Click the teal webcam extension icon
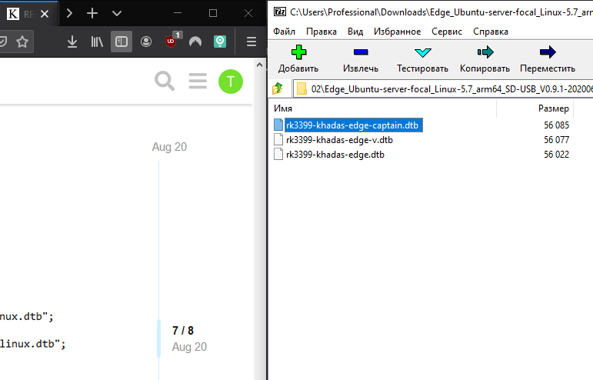Image resolution: width=593 pixels, height=380 pixels. [220, 42]
